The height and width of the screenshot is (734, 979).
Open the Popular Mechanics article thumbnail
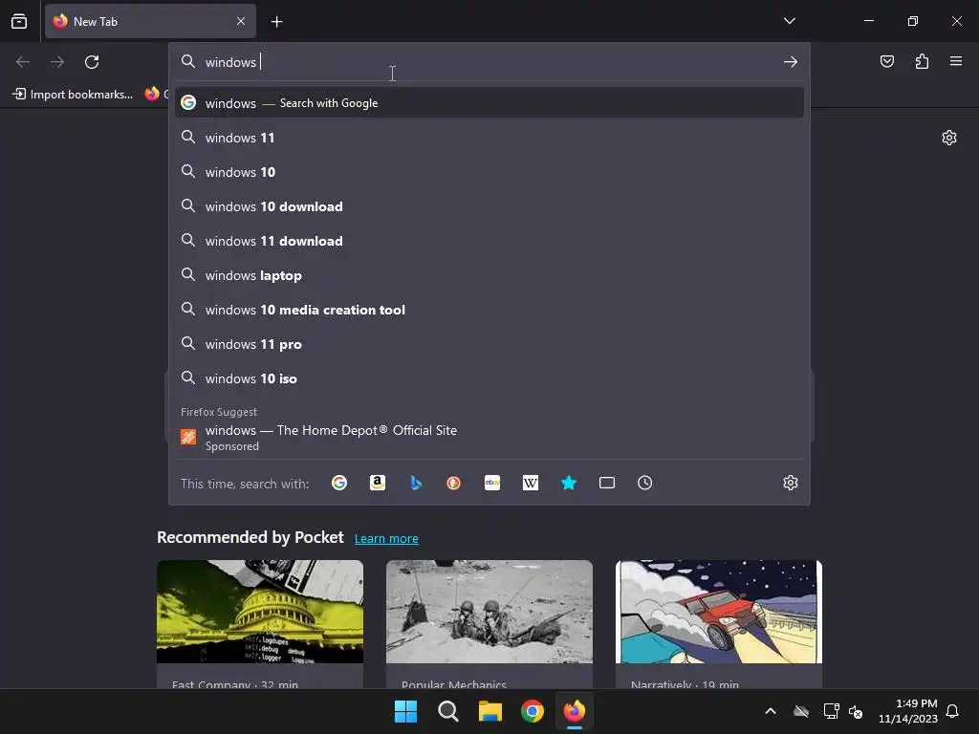489,612
